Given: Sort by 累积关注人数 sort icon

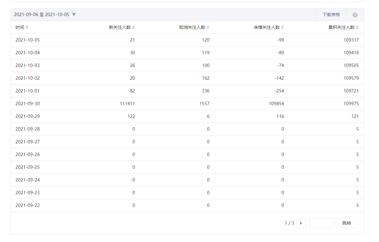Looking at the screenshot, I should point(357,27).
